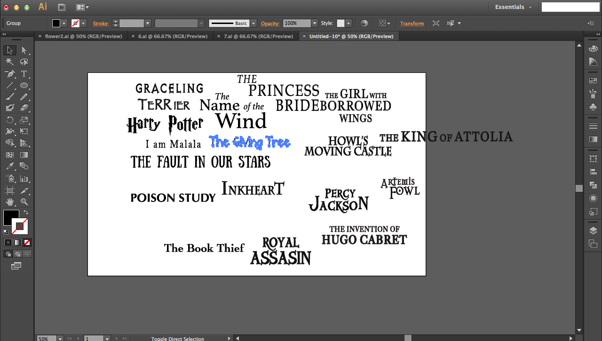Choose the Width tool
This screenshot has width=602, height=341.
coord(10,131)
